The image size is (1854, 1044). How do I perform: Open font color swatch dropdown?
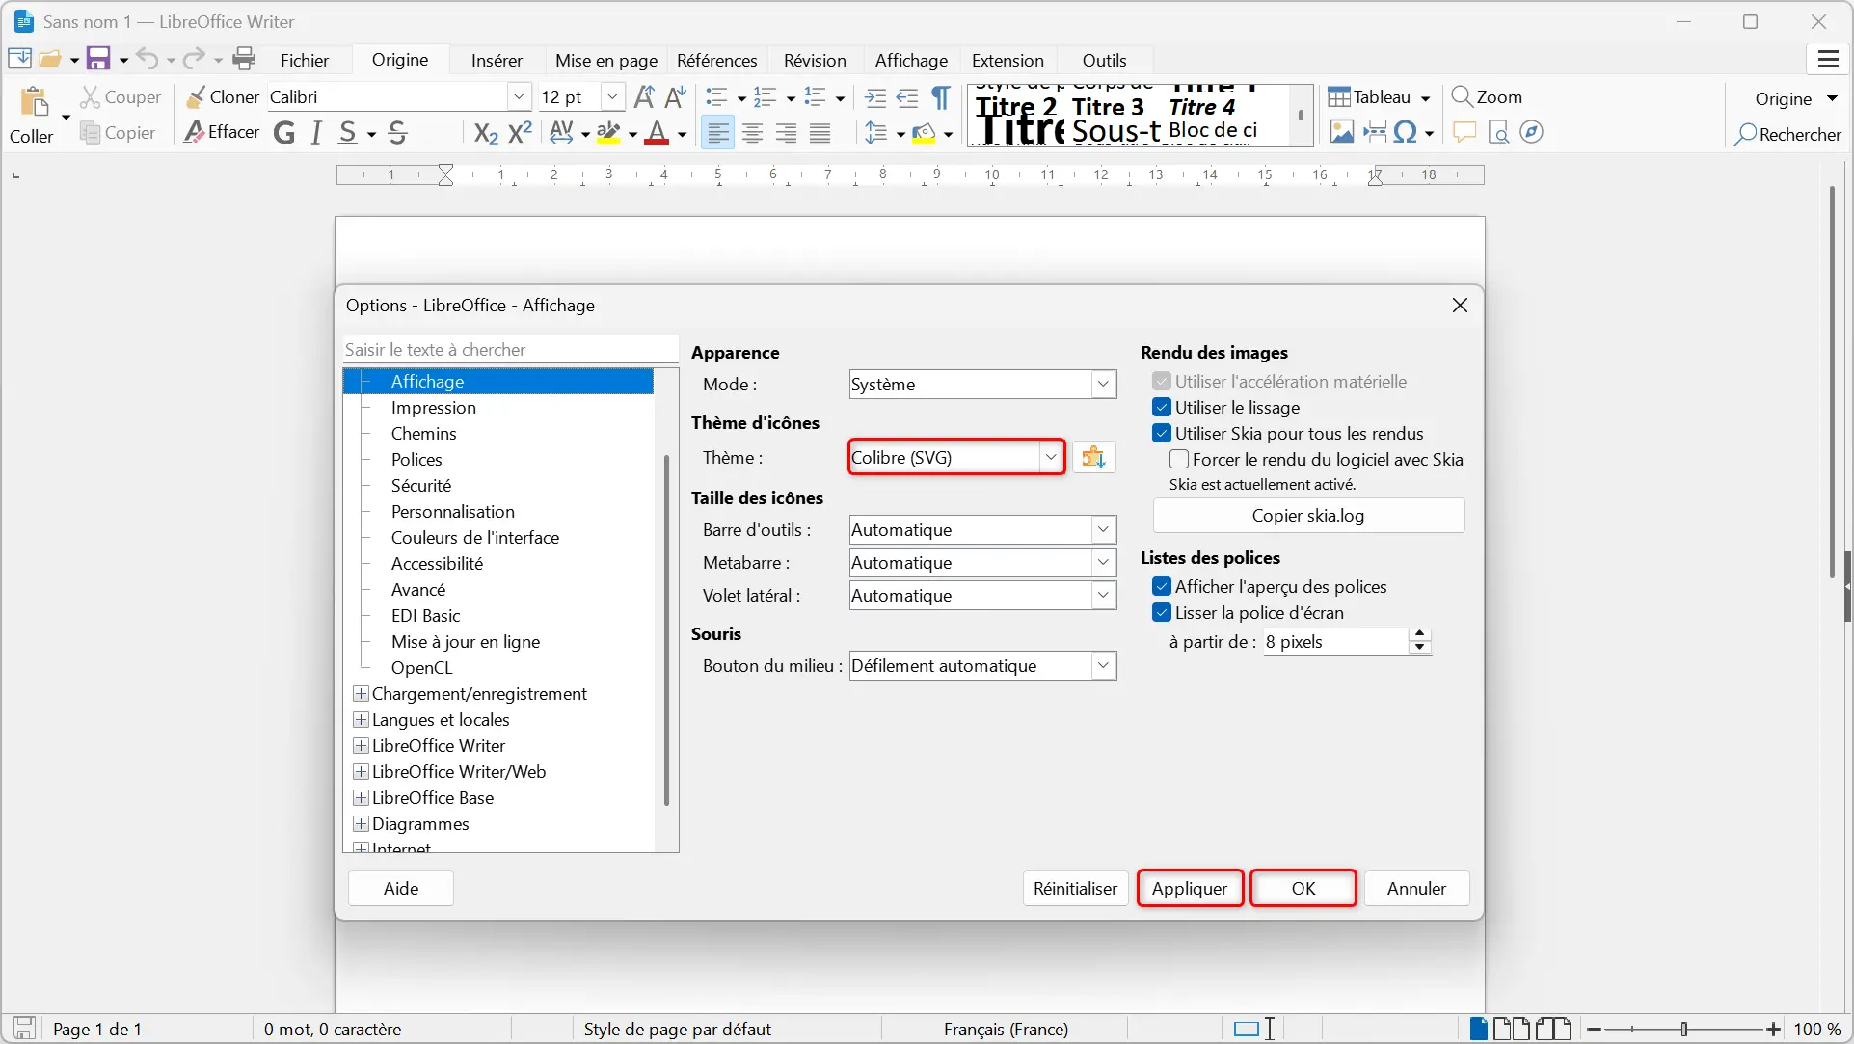(683, 134)
